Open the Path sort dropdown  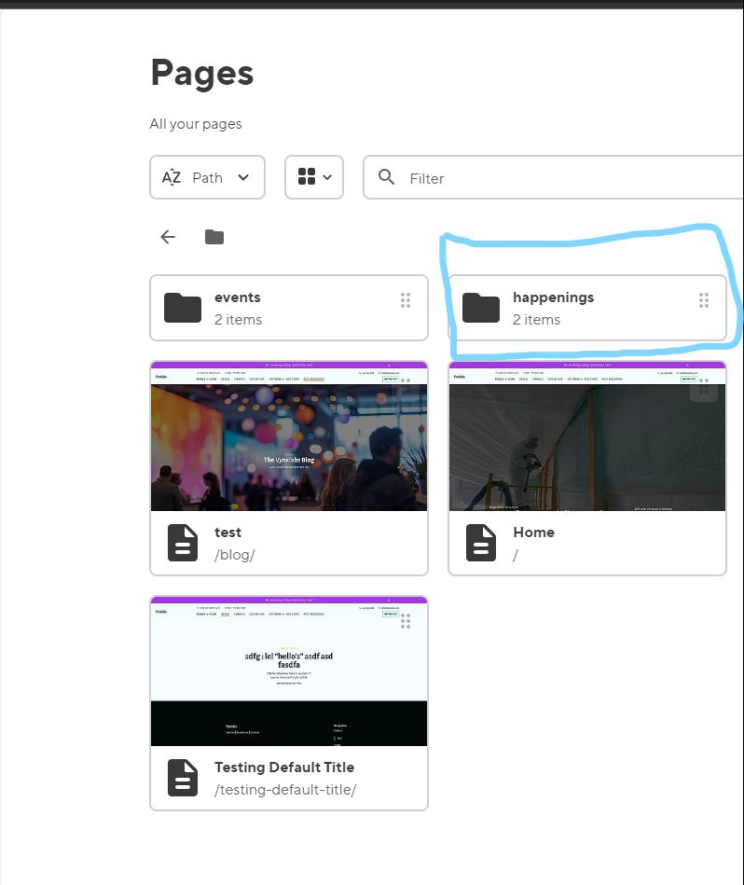[207, 177]
